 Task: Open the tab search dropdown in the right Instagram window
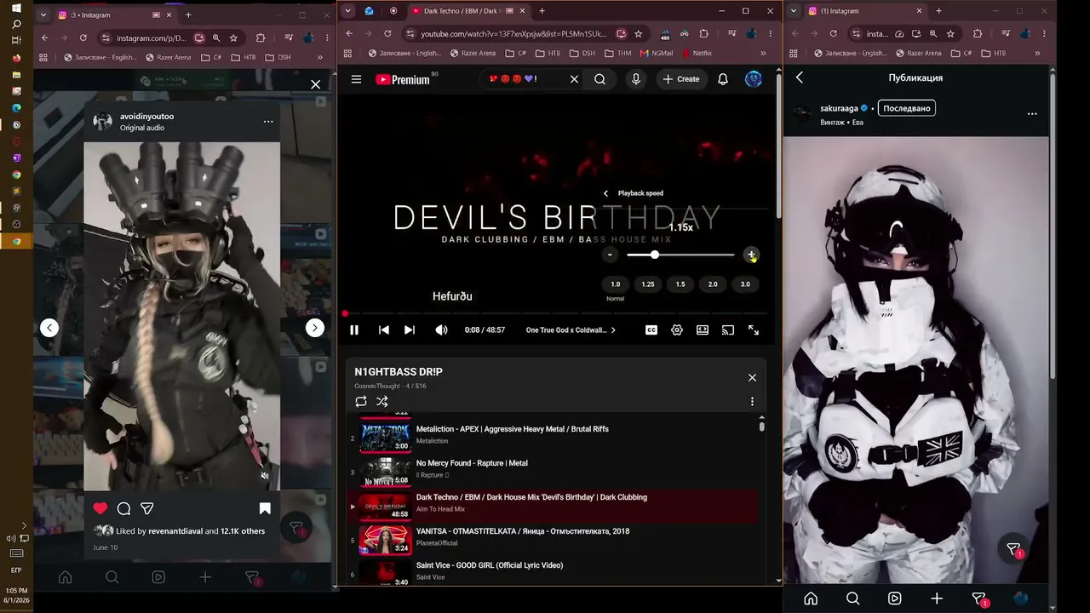794,11
